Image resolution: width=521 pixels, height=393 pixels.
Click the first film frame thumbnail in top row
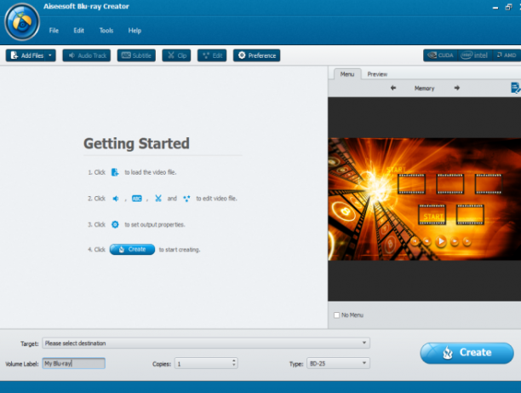(x=411, y=183)
